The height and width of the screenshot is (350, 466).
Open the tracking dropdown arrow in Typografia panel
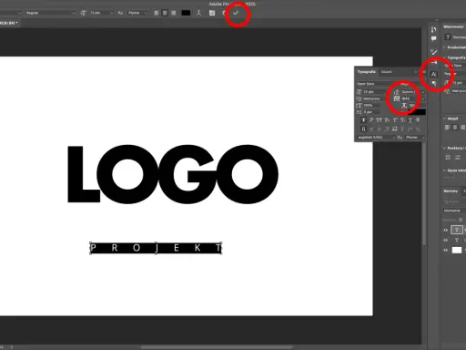(423, 98)
